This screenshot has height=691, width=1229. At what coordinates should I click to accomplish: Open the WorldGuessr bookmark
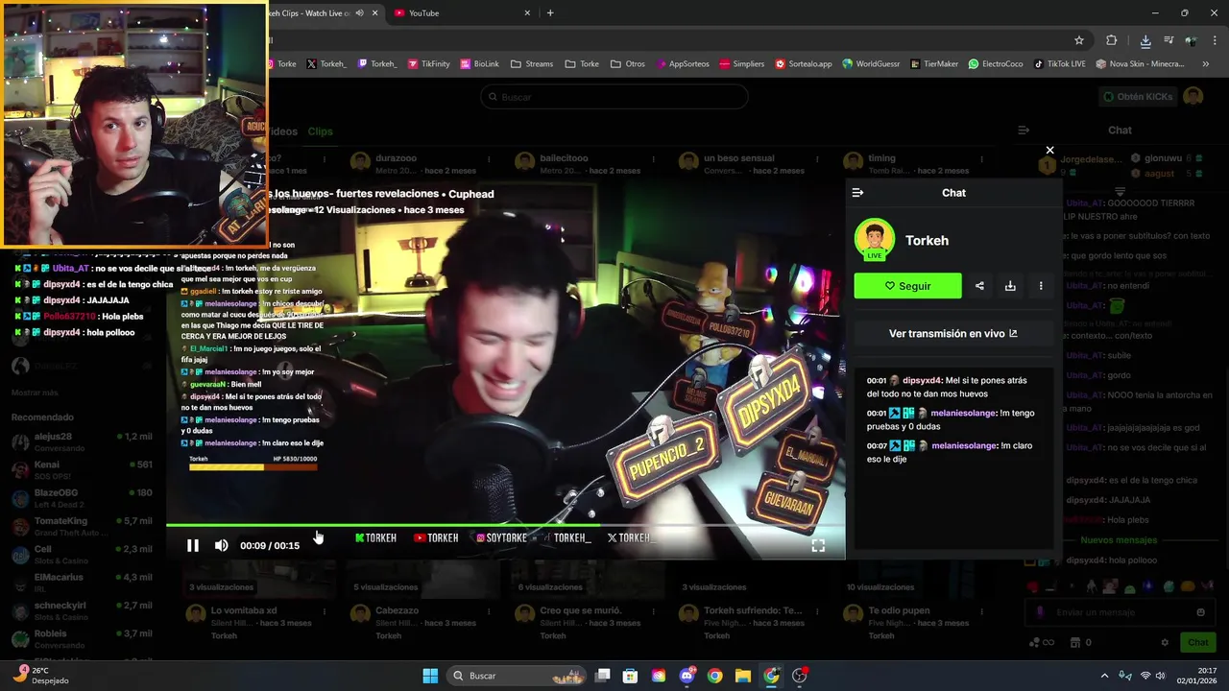872,63
